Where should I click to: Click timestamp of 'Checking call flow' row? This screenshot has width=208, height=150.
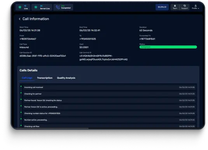tap(187, 126)
